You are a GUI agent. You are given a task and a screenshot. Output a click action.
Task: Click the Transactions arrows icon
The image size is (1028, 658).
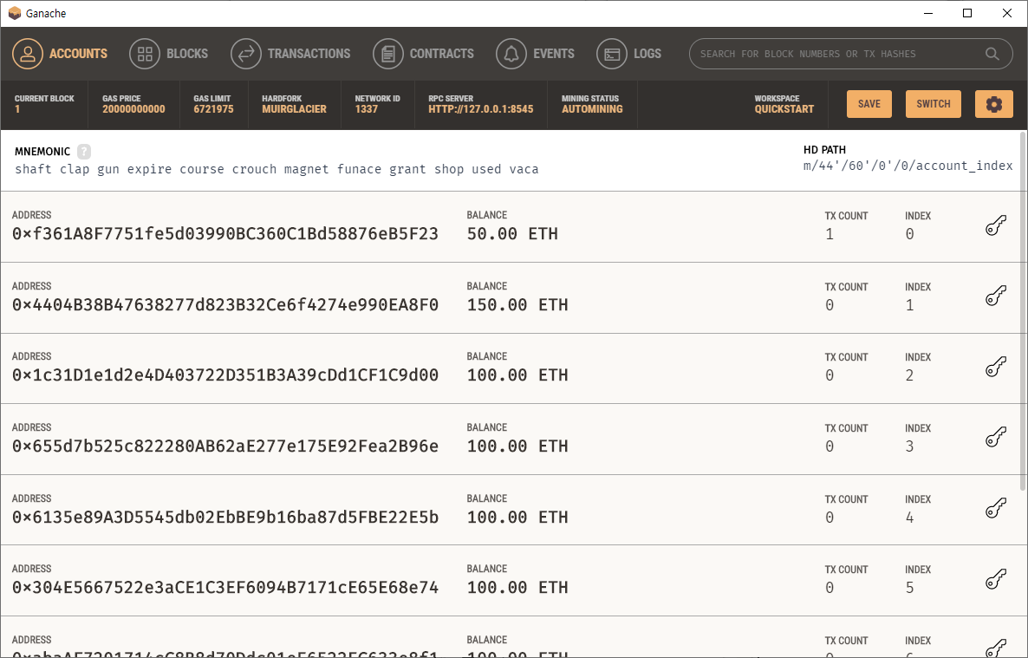coord(246,54)
